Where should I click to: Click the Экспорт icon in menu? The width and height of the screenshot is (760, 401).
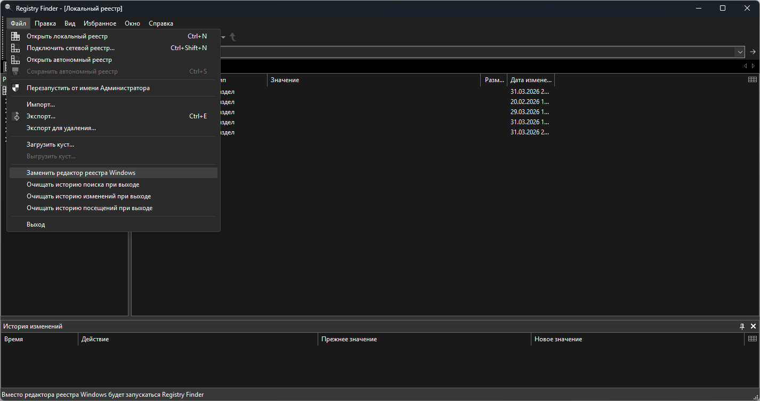pyautogui.click(x=15, y=116)
